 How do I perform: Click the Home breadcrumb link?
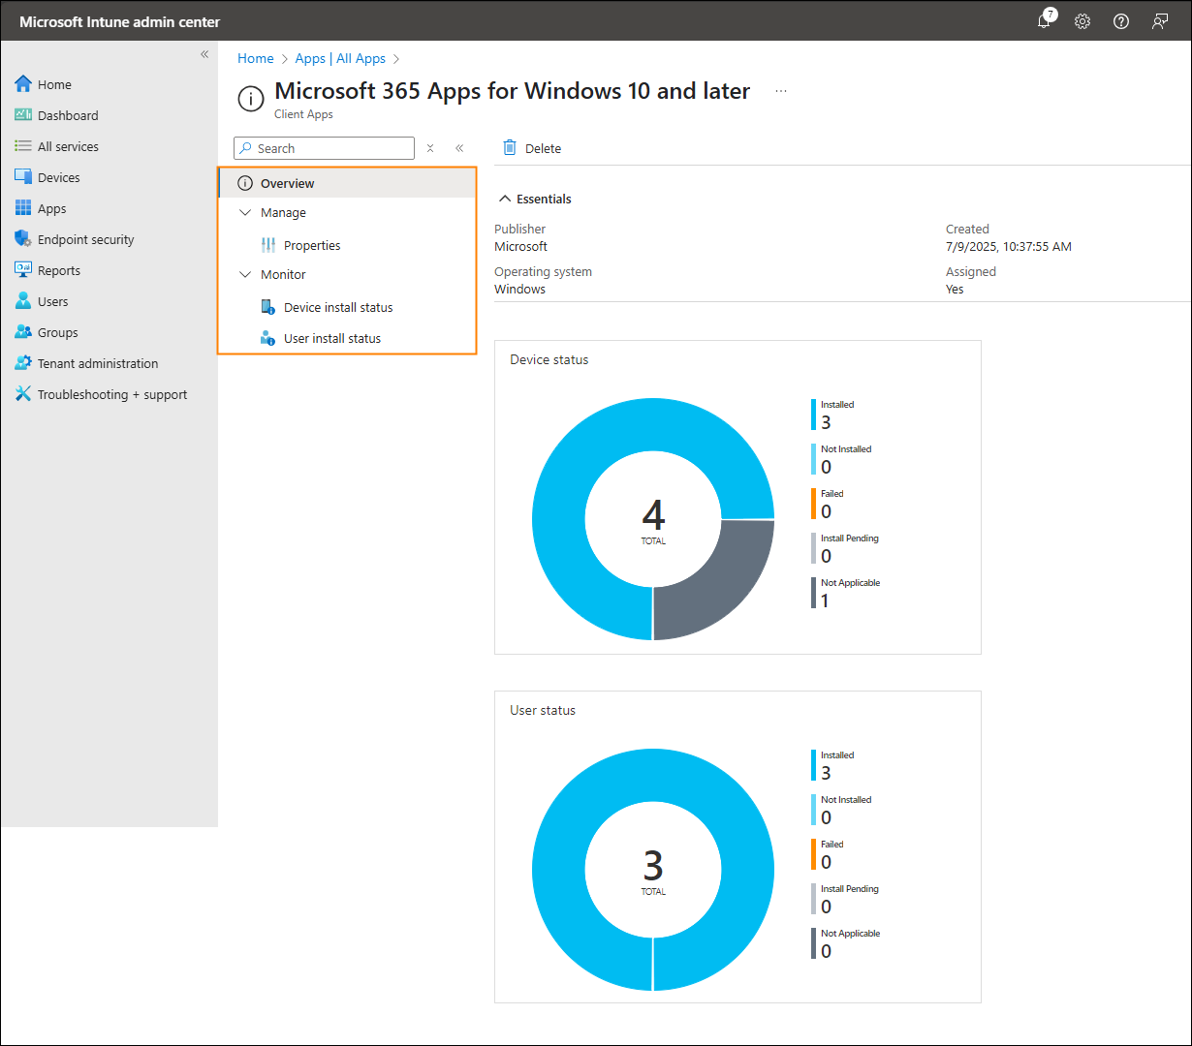tap(256, 58)
